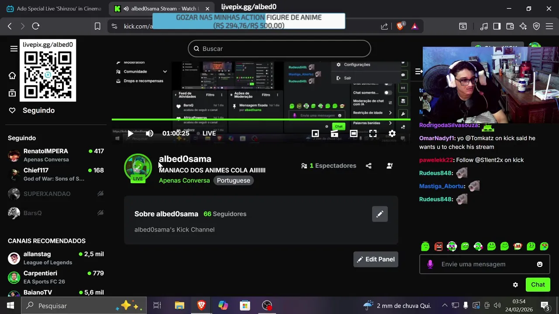Viewport: 559px width, 314px height.
Task: Open Brave Rewards triangle icon
Action: click(414, 26)
